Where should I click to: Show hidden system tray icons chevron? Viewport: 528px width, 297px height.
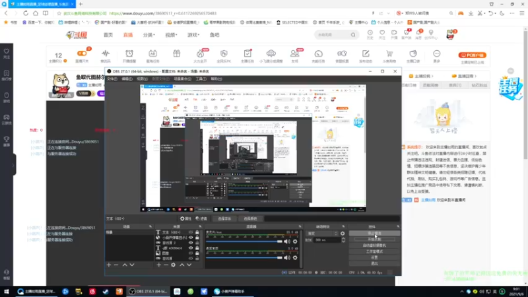click(461, 292)
